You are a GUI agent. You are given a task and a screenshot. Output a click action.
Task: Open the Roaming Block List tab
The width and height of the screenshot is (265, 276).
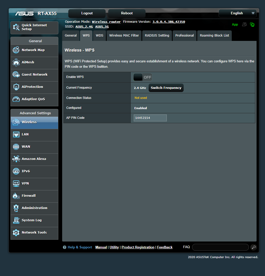pyautogui.click(x=214, y=35)
